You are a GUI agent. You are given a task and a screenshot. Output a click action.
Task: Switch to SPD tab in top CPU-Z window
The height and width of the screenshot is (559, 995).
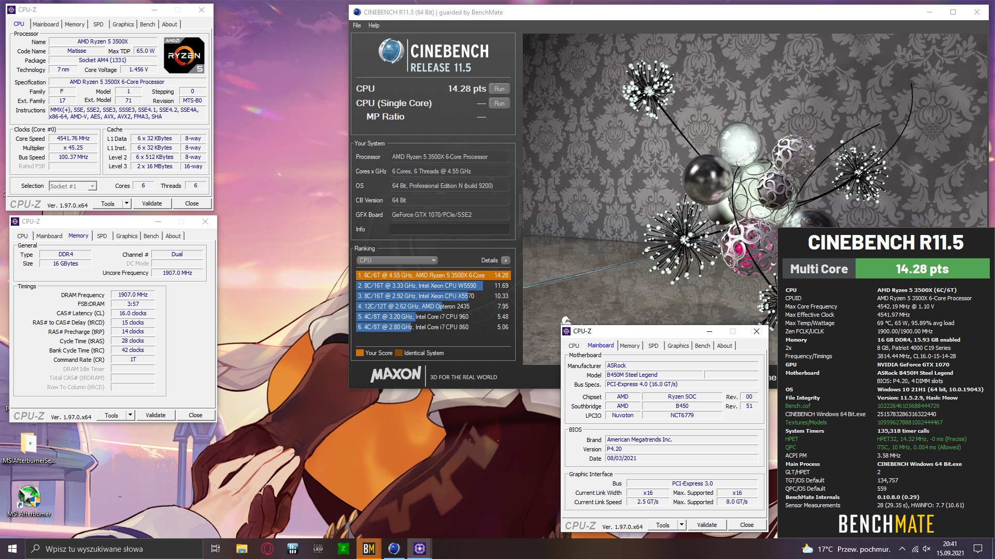98,24
